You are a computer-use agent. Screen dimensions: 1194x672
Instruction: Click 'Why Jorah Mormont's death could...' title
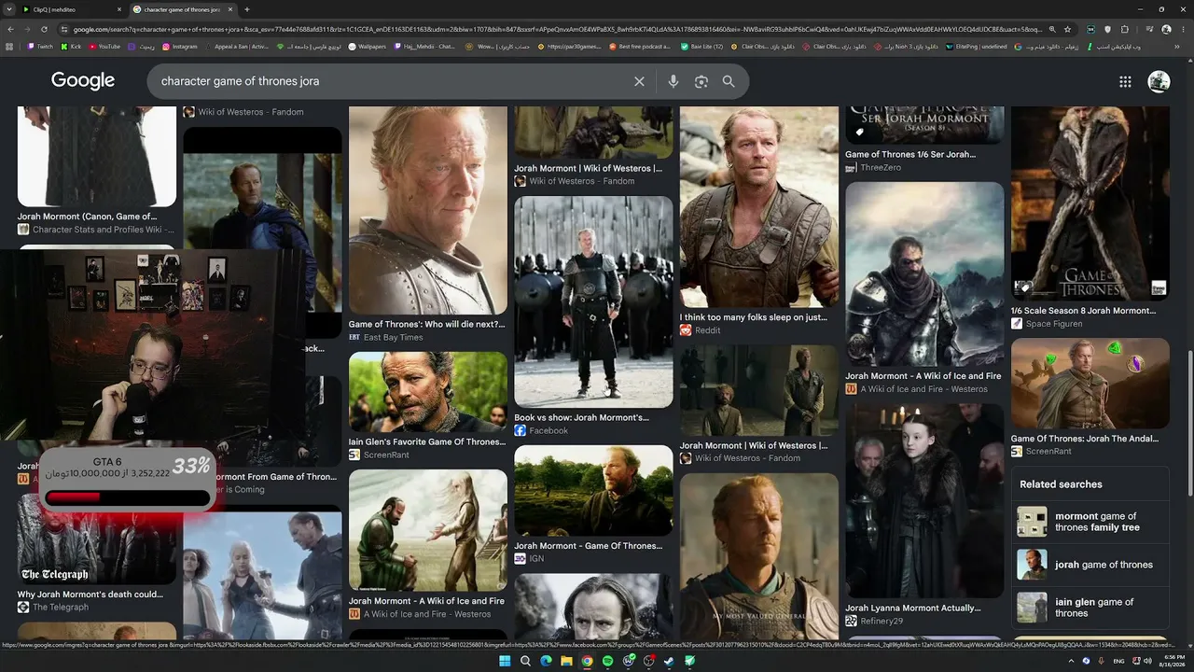(x=90, y=595)
